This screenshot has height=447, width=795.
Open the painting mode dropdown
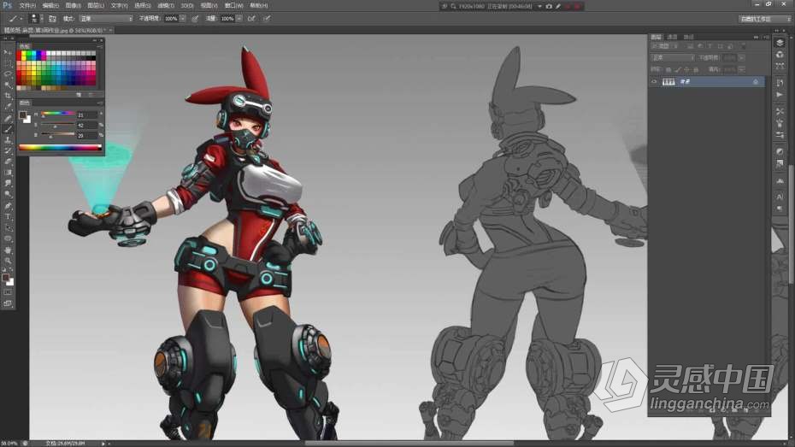coord(105,19)
